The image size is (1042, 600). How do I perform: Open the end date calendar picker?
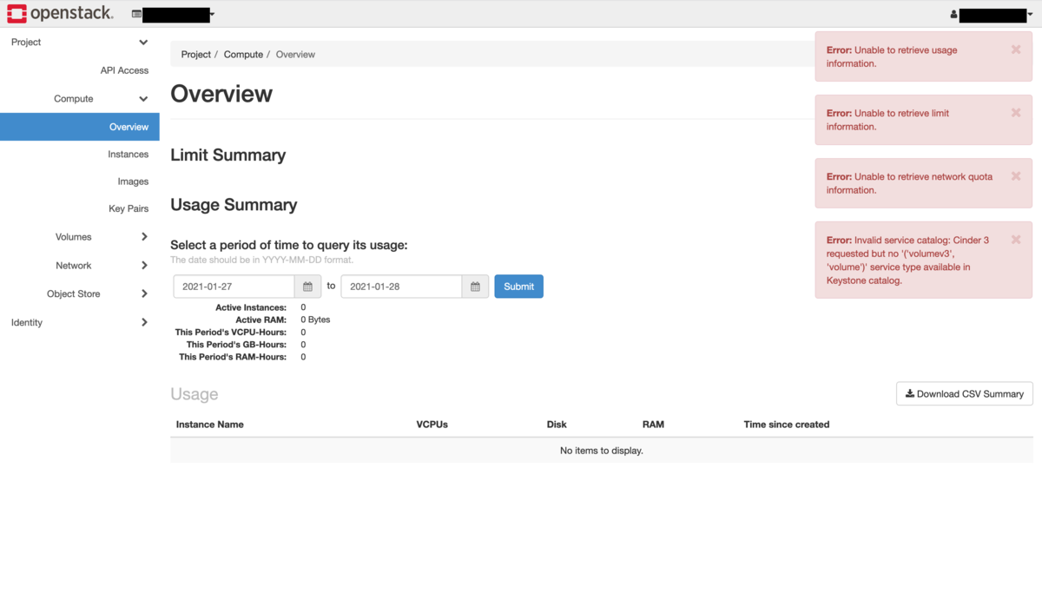pos(475,286)
